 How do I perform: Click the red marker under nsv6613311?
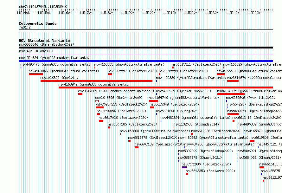coord(173,68)
